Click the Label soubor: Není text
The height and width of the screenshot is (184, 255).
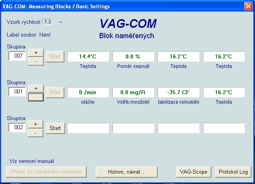click(x=29, y=35)
